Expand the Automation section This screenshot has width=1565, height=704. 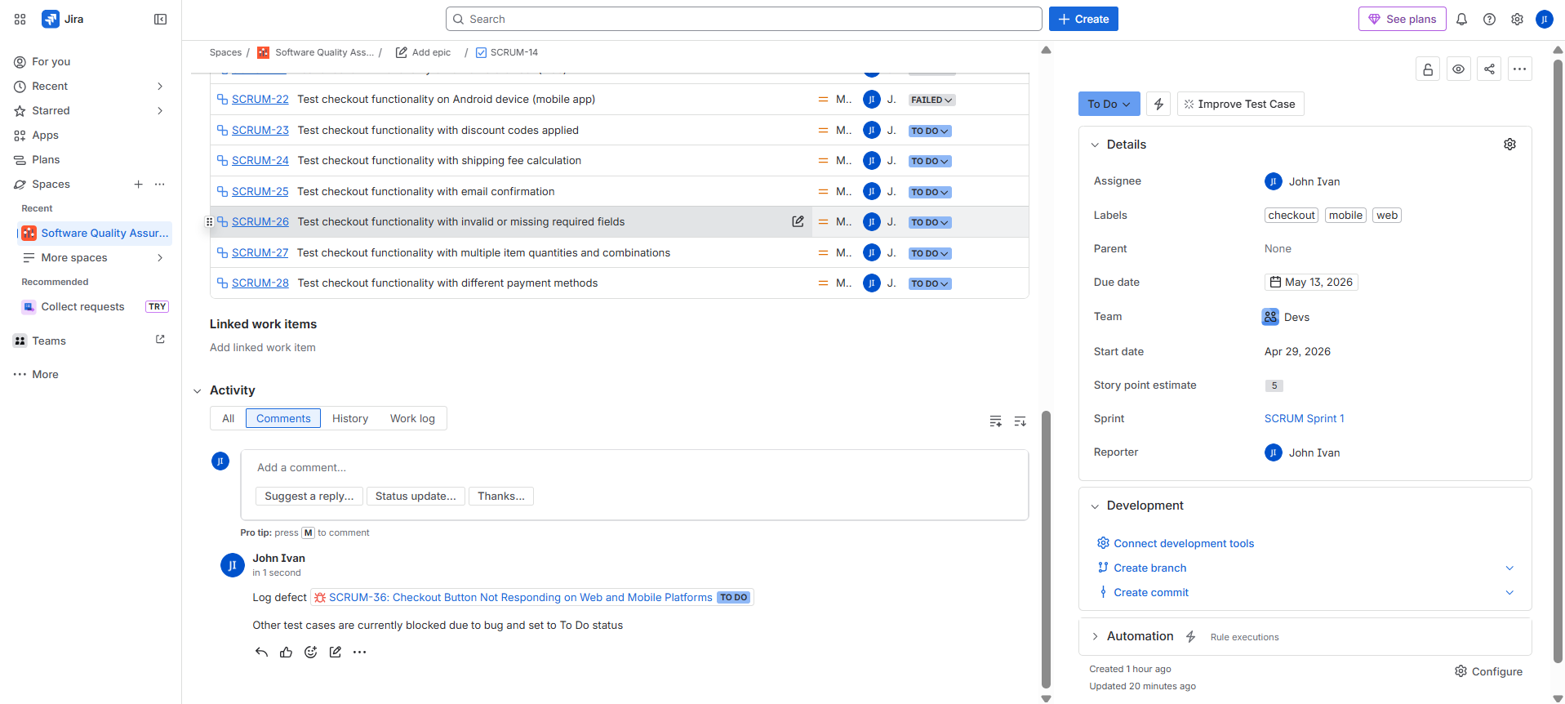[x=1095, y=636]
